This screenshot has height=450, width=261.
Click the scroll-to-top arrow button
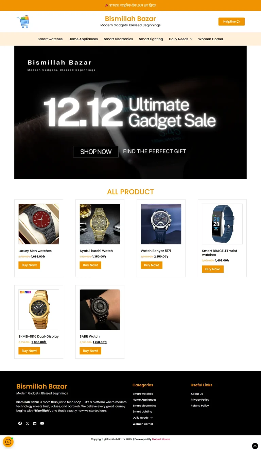pos(255,446)
